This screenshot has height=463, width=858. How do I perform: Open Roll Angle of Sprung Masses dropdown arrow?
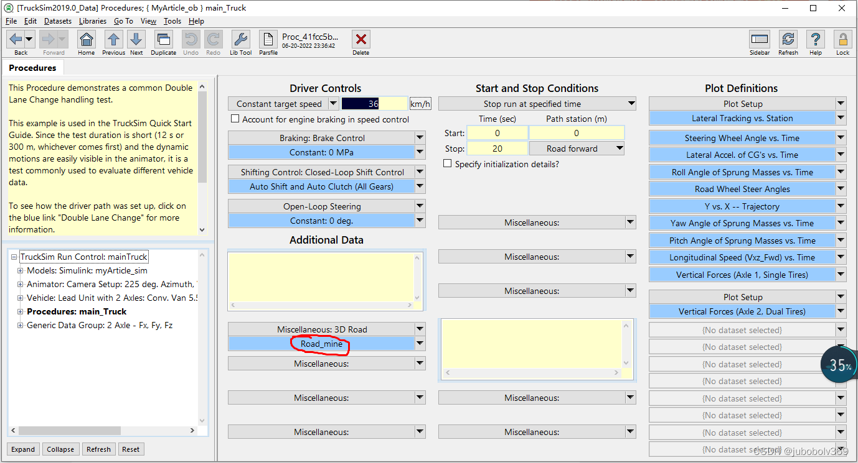pos(841,172)
